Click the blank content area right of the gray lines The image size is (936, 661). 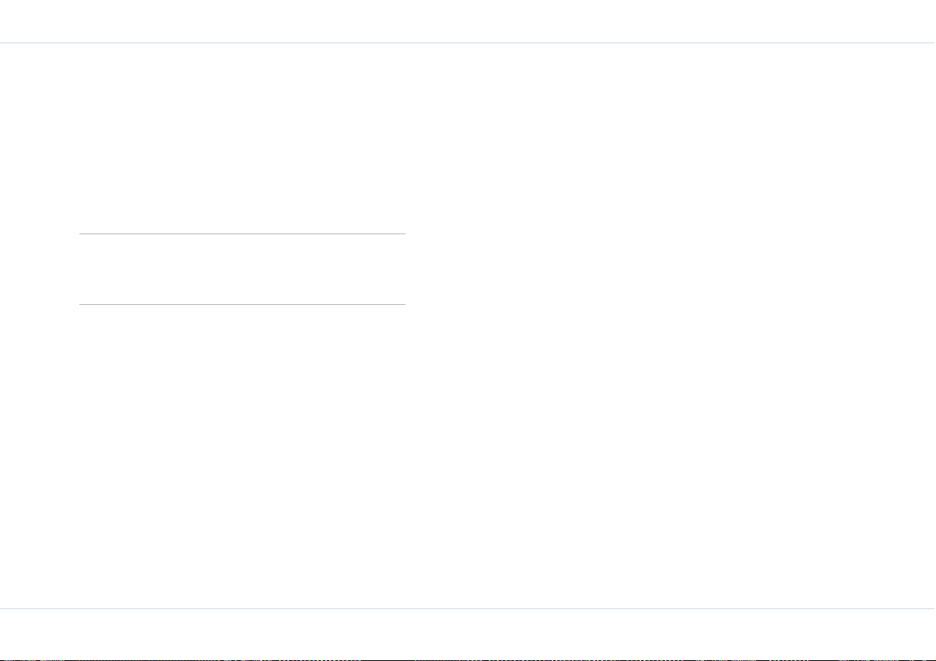coord(670,326)
